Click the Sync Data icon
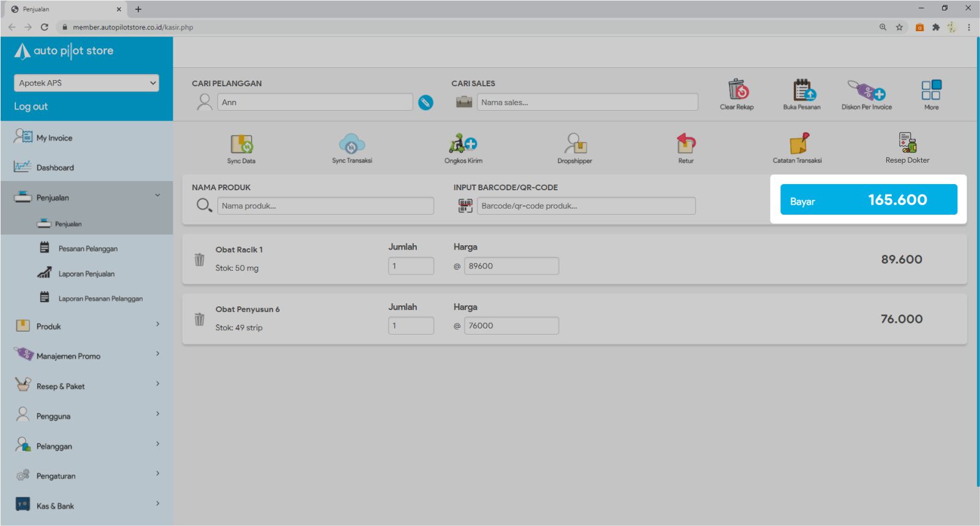Screen dimensions: 980x526 (x=241, y=144)
